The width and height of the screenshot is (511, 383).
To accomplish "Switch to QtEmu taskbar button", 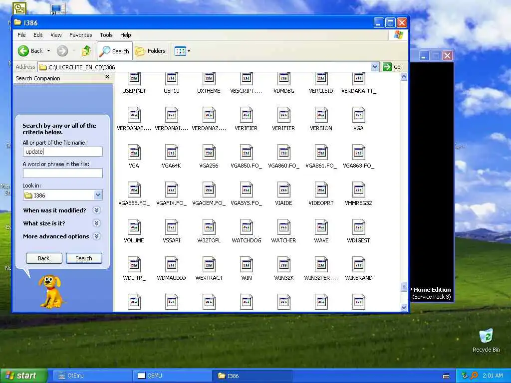I will [92, 376].
